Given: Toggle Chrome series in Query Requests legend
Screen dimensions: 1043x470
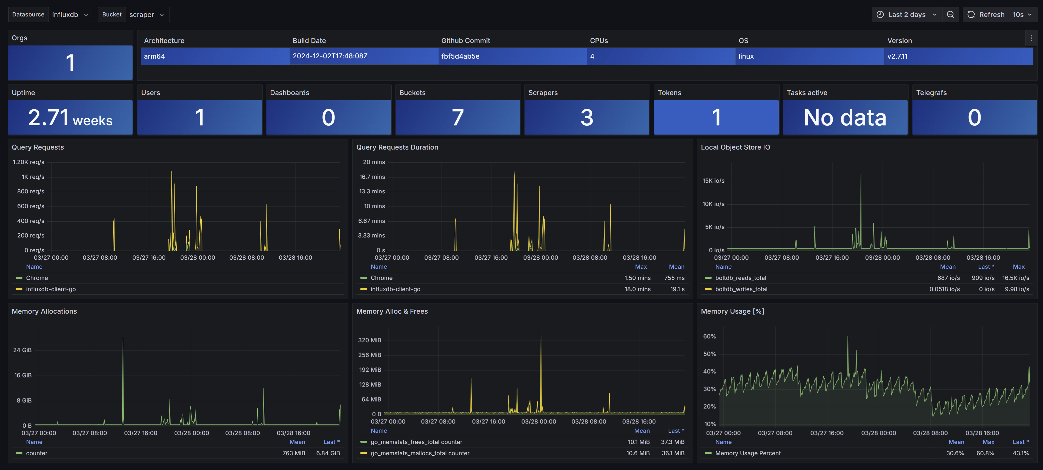Looking at the screenshot, I should coord(37,278).
